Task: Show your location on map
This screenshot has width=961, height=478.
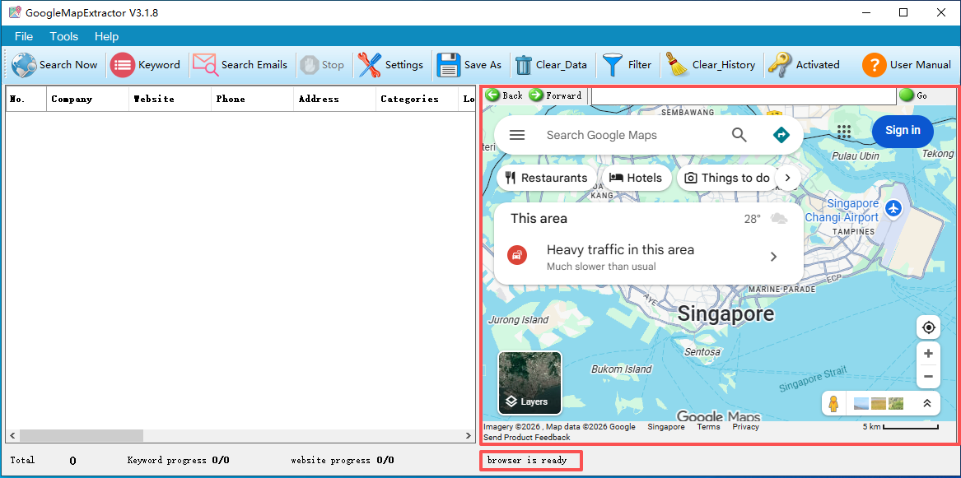Action: click(928, 327)
